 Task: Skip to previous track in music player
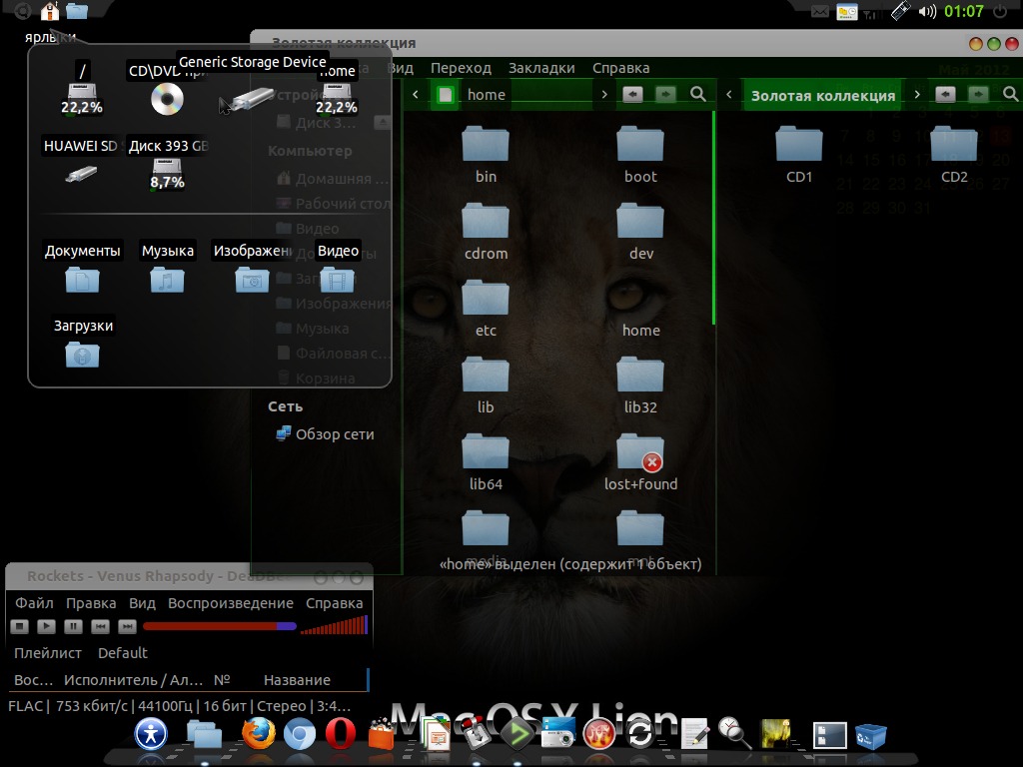pos(100,627)
